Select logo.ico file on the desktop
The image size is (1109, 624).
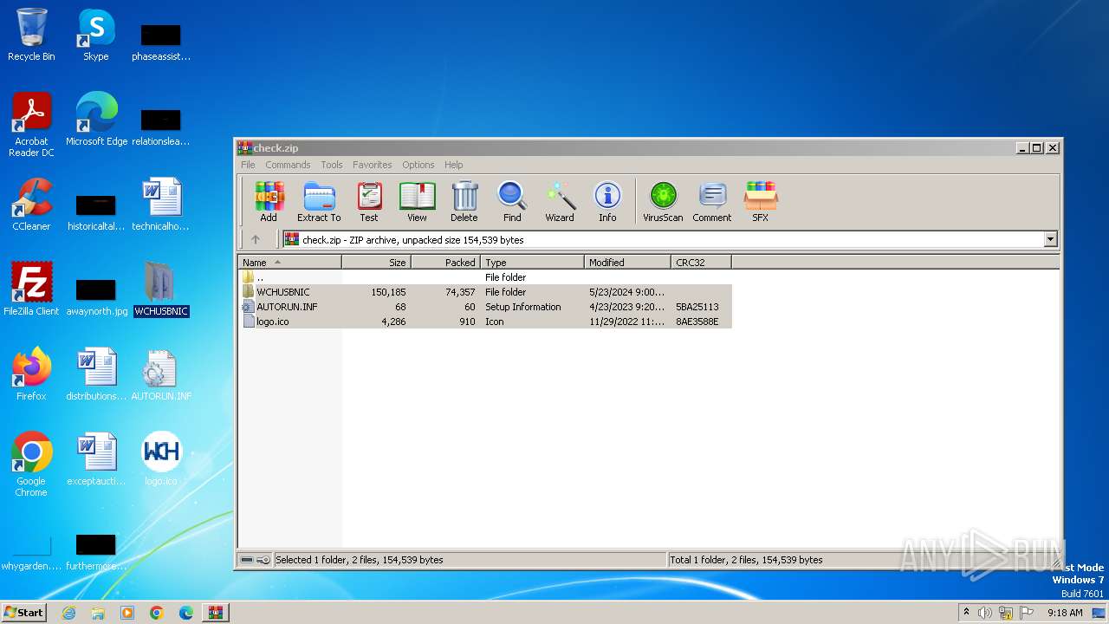coord(161,459)
